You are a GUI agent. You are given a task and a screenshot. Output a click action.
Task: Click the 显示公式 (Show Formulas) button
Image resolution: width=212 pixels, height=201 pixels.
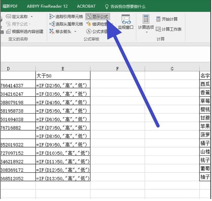(x=97, y=17)
